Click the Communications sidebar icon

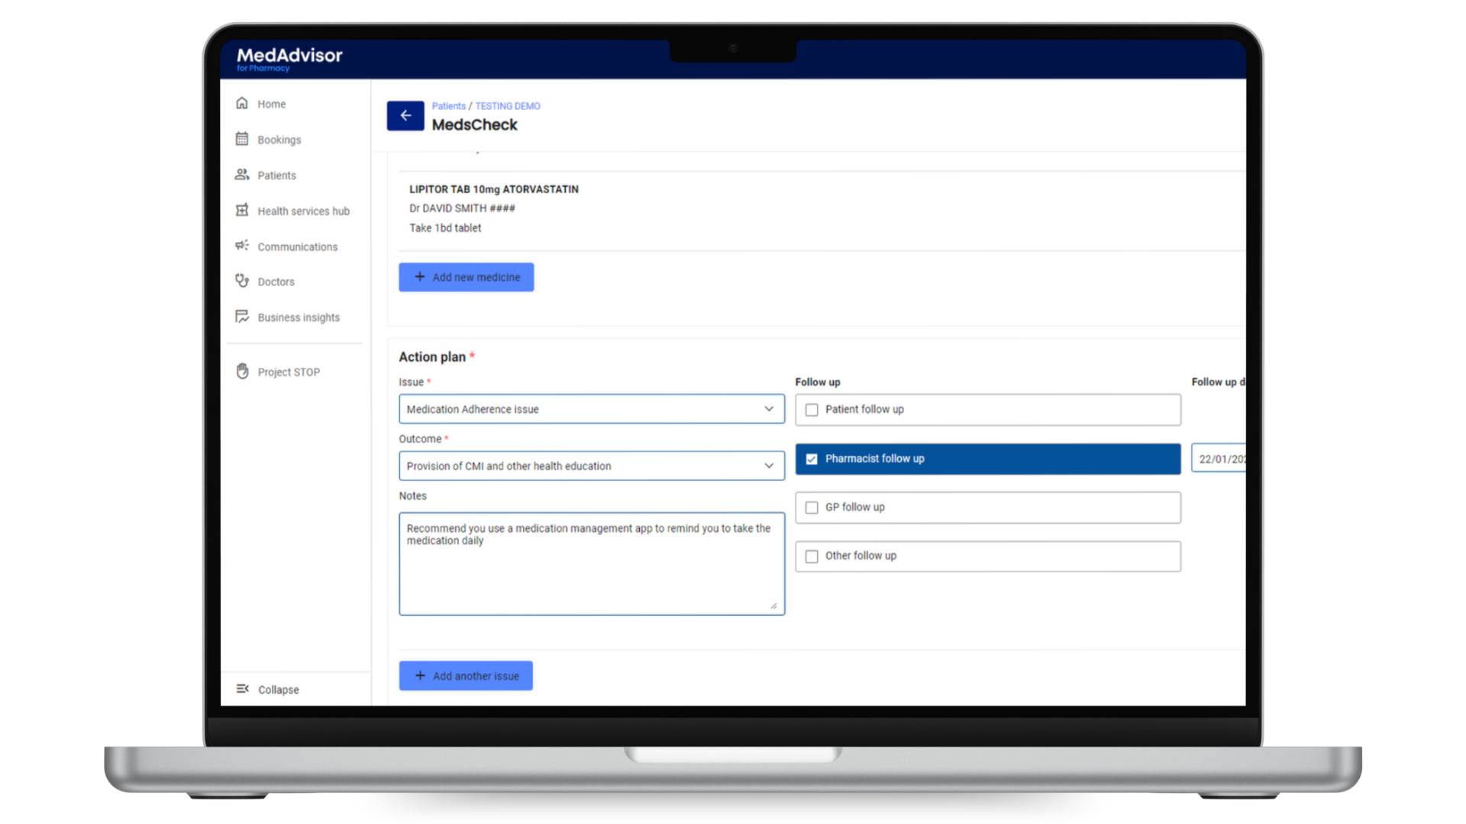[x=243, y=246]
